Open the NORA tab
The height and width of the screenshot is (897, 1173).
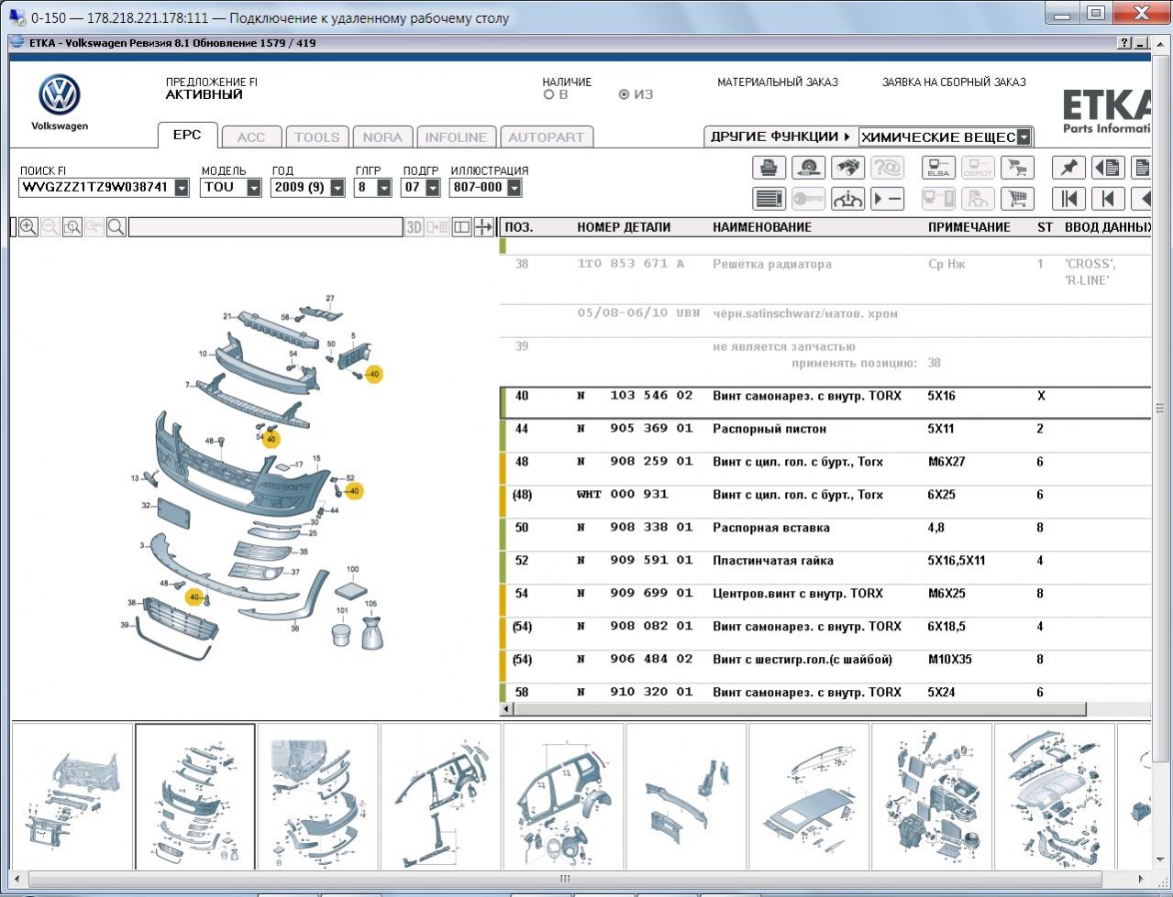point(382,137)
